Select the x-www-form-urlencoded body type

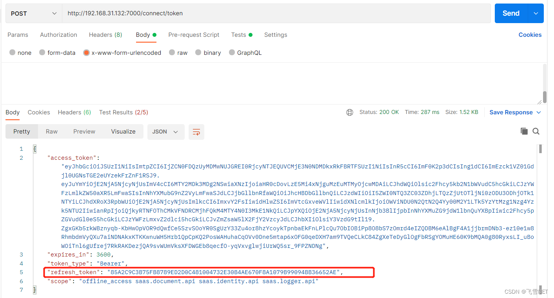[123, 52]
